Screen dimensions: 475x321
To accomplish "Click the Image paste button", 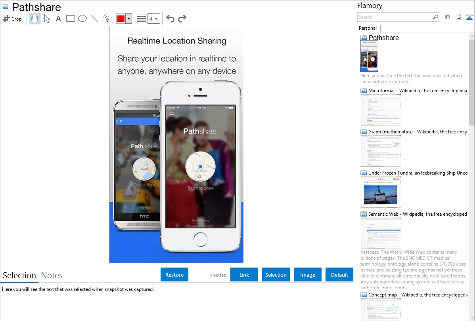I will tap(308, 275).
